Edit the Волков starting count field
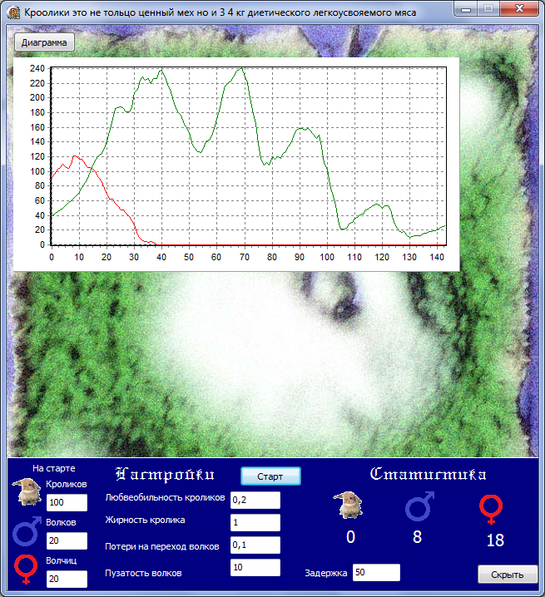 pos(67,540)
